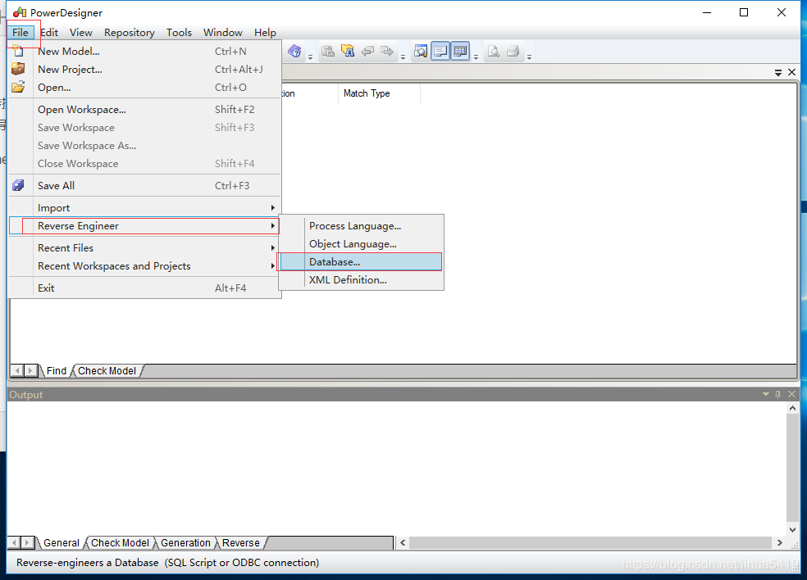Click the Forward navigation arrow icon
The image size is (807, 580).
(386, 51)
